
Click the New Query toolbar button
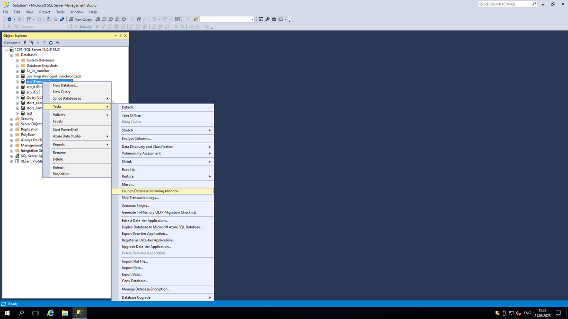[80, 19]
